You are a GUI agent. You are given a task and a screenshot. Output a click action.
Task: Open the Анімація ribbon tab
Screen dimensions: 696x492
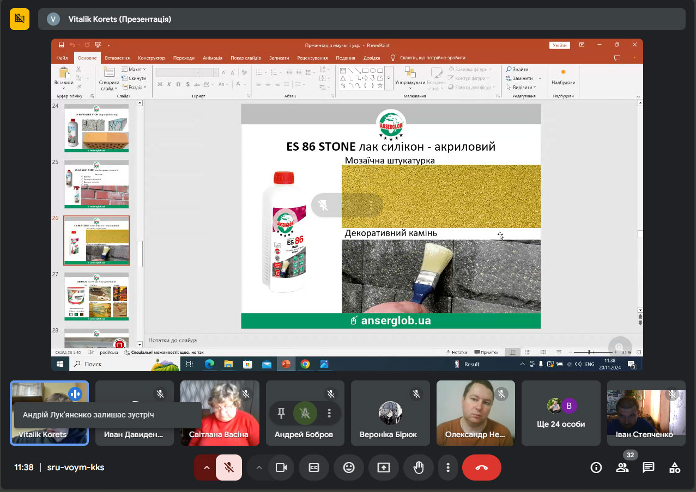213,58
